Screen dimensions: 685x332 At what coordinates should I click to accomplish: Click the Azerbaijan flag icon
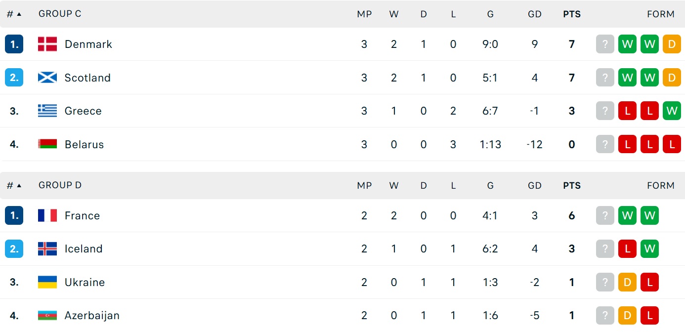tap(47, 315)
